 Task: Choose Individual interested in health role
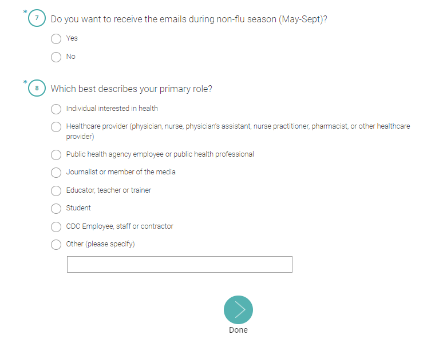point(56,109)
